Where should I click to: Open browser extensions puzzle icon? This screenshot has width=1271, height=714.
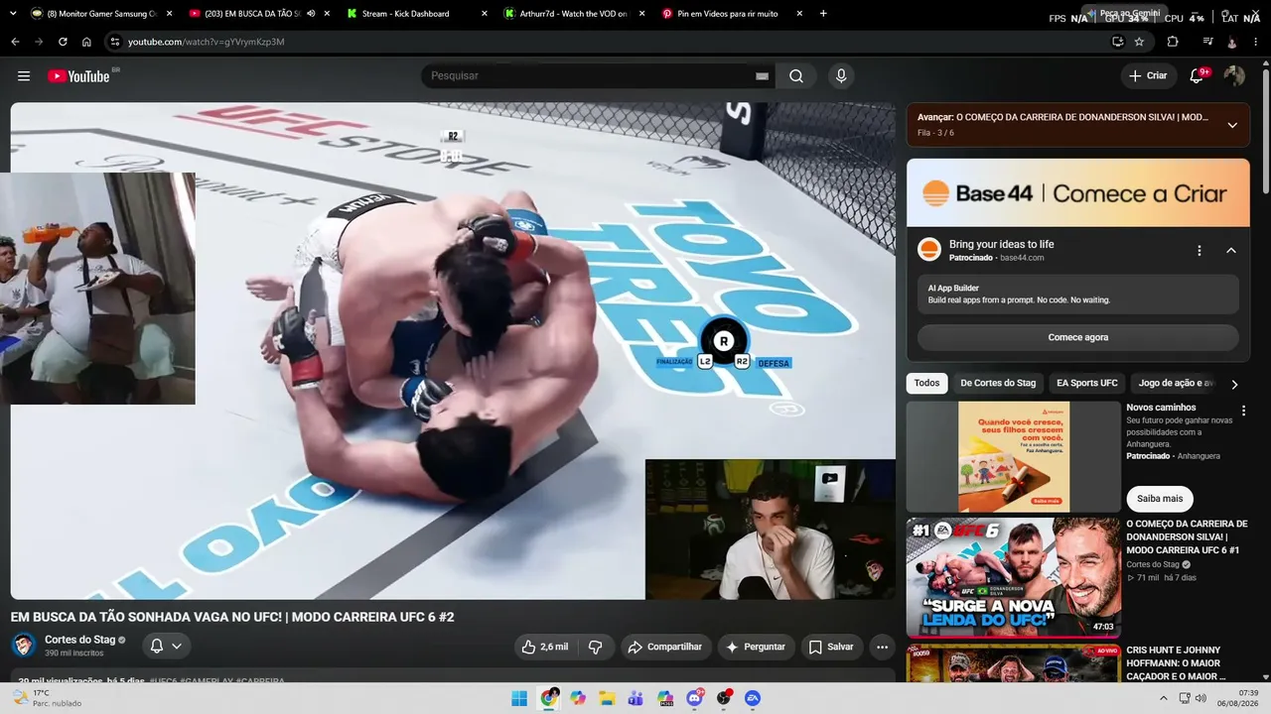[x=1173, y=42]
